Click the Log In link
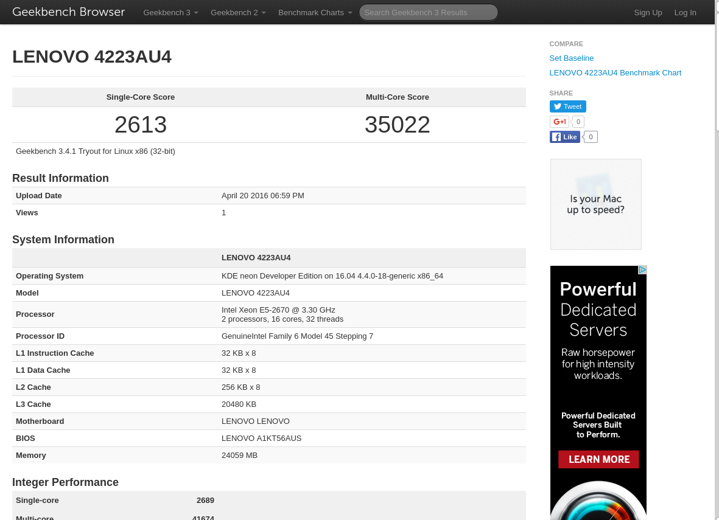 [x=685, y=12]
